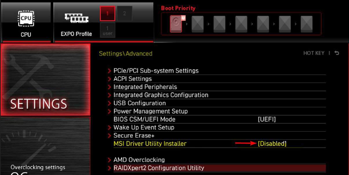Click the back arrow next to HOT KEY
Image resolution: width=349 pixels, height=175 pixels.
coord(337,53)
